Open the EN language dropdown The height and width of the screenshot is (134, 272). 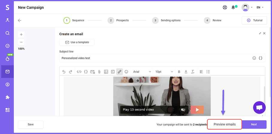(x=260, y=7)
